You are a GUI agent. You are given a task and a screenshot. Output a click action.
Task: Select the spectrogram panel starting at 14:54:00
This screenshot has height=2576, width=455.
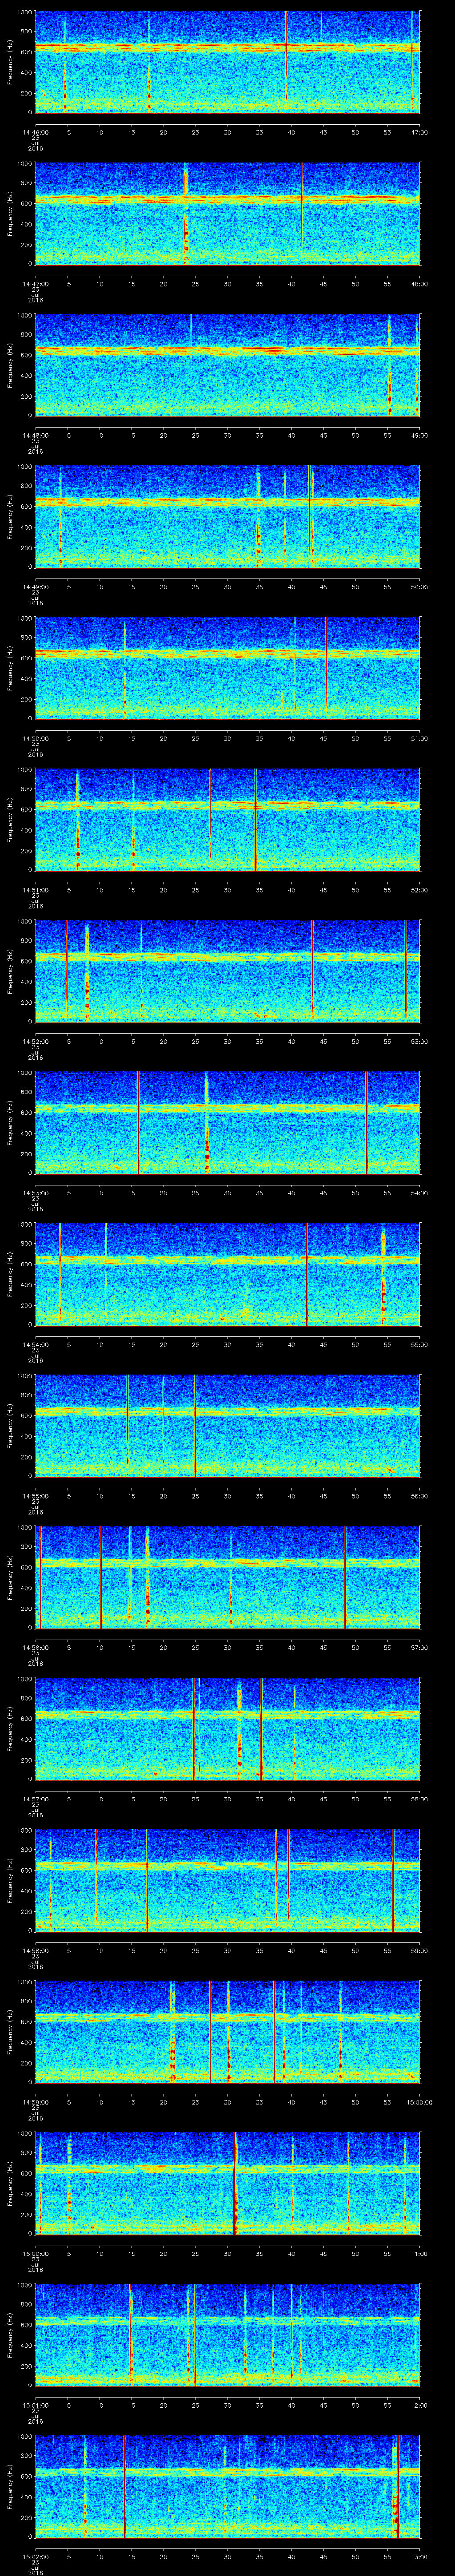[227, 1273]
